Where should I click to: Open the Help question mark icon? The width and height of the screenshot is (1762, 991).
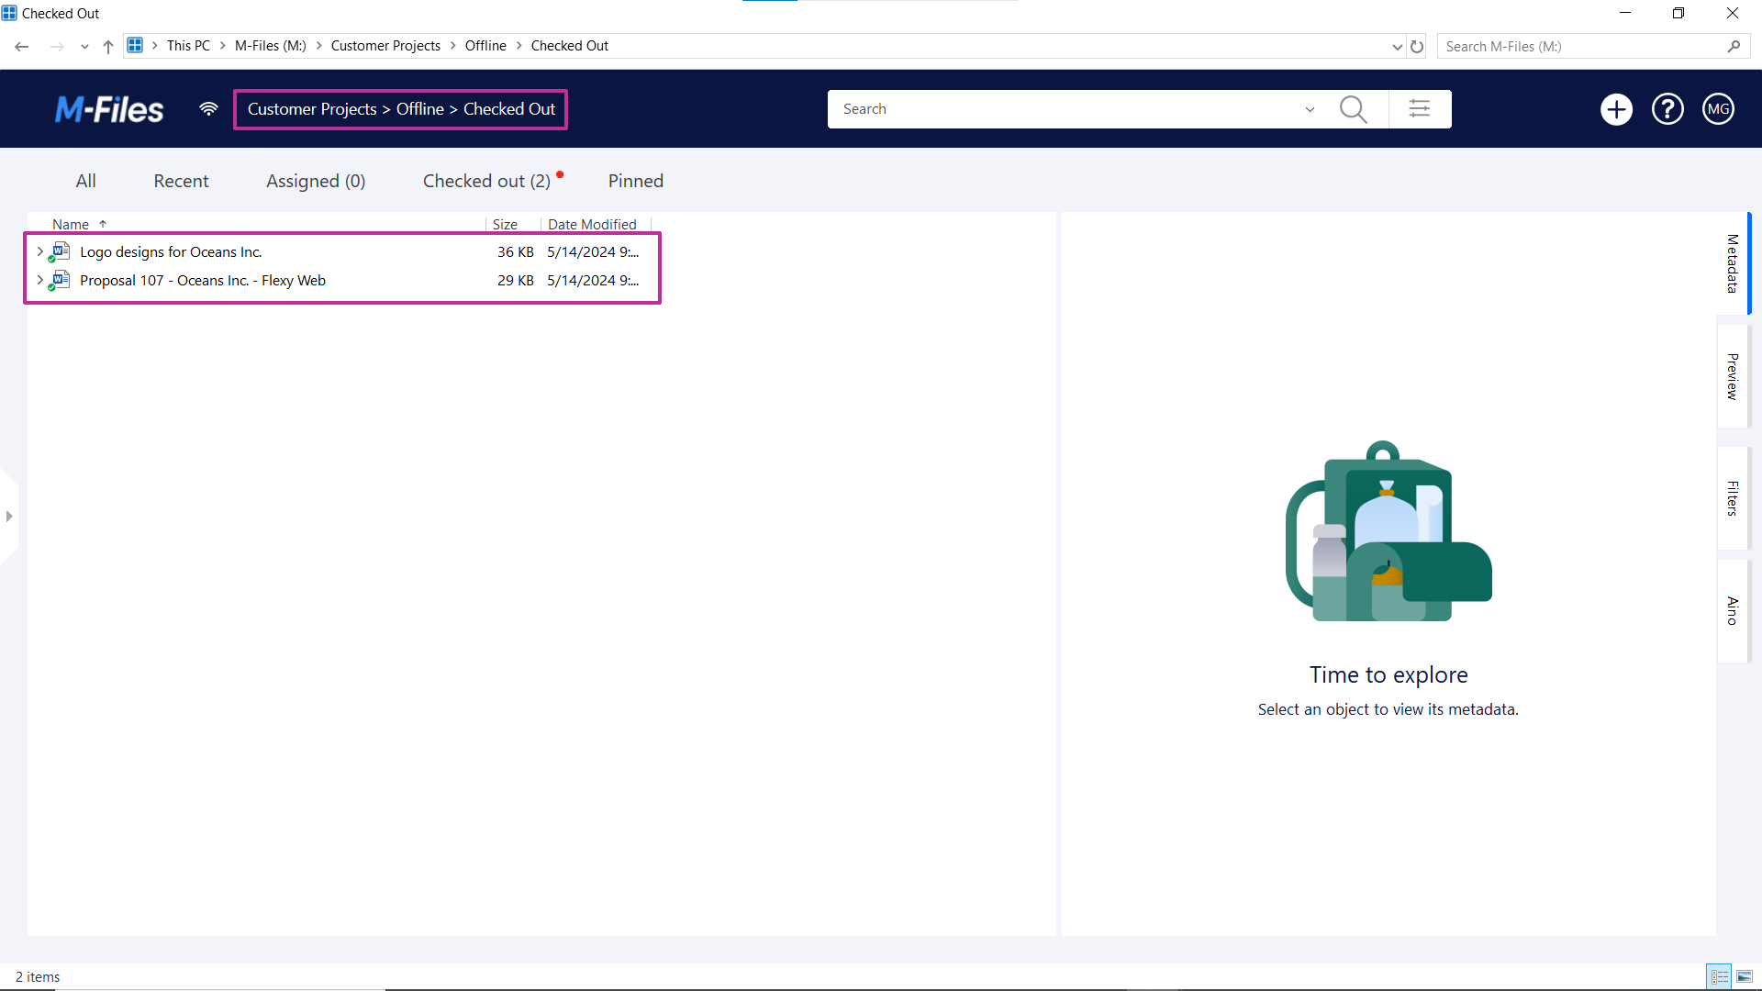click(1667, 109)
